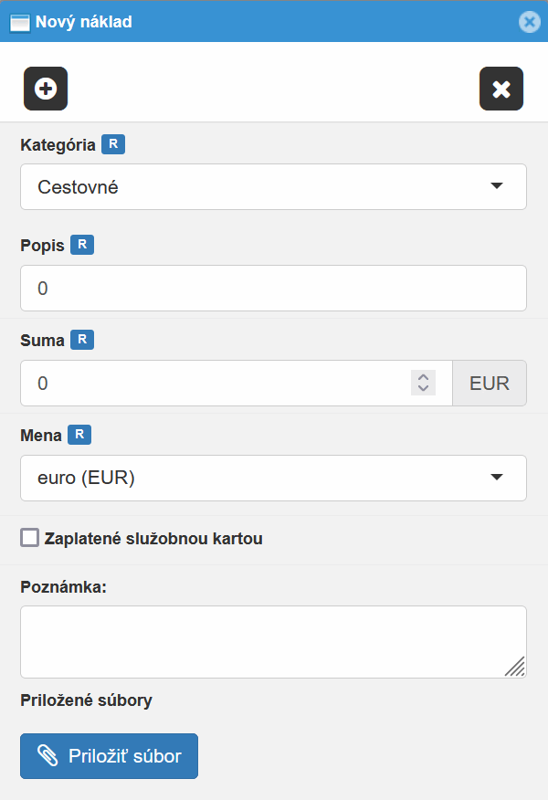Click the Priložiť súbor button

109,755
